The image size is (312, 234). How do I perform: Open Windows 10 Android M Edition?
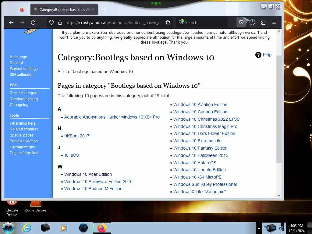point(93,189)
